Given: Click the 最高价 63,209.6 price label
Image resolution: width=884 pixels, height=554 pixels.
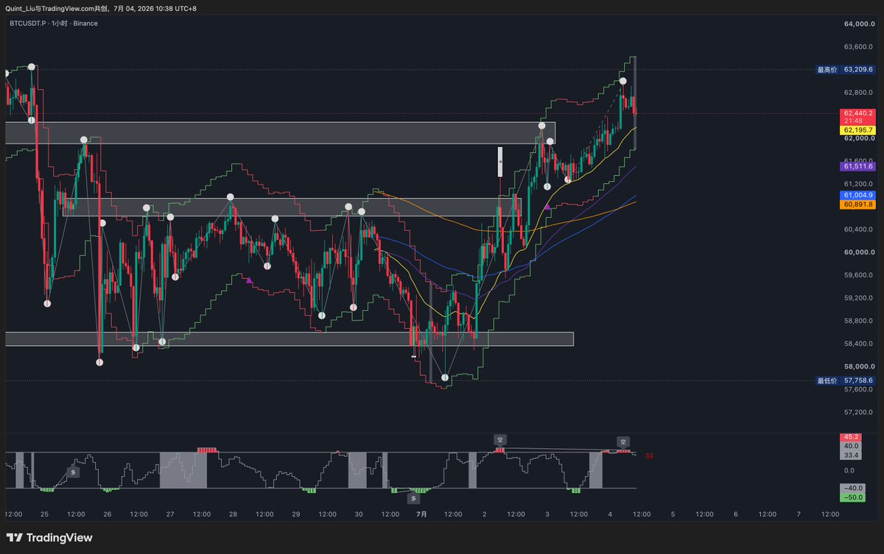Looking at the screenshot, I should 844,70.
